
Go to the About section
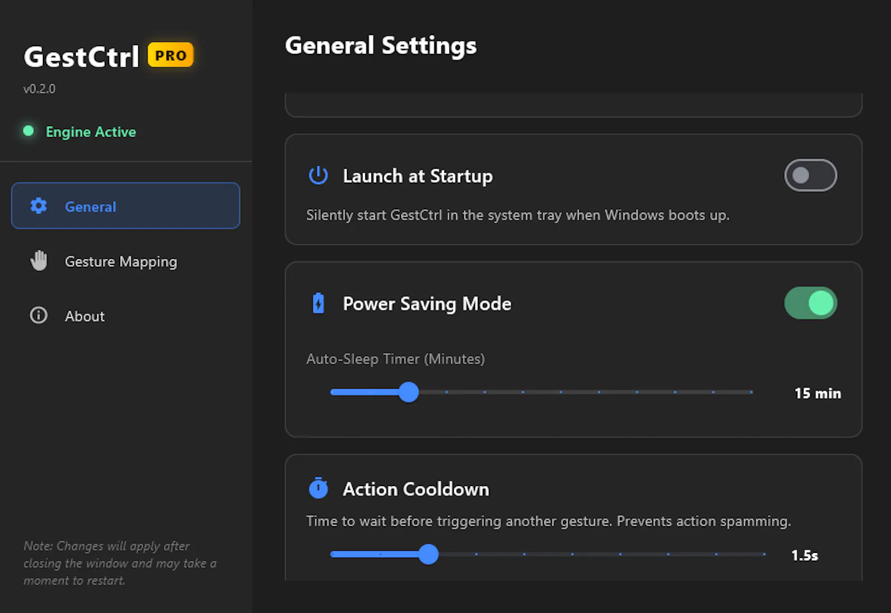[x=126, y=316]
